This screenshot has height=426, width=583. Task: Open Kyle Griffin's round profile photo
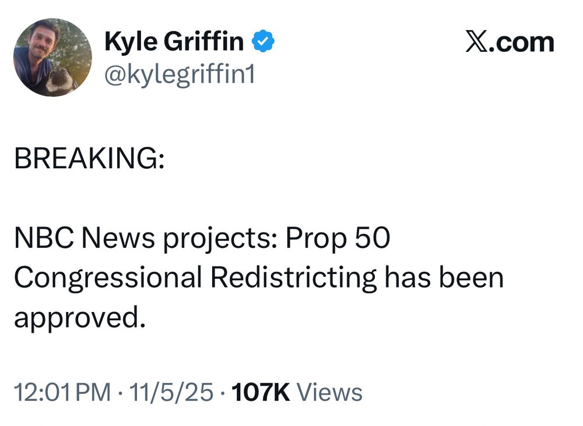[x=52, y=57]
